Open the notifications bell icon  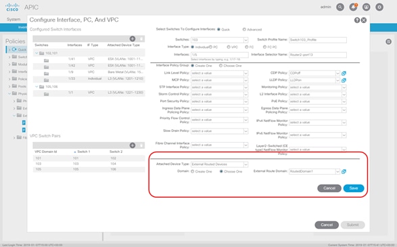pos(353,7)
